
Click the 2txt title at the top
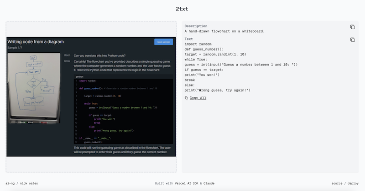(x=182, y=9)
